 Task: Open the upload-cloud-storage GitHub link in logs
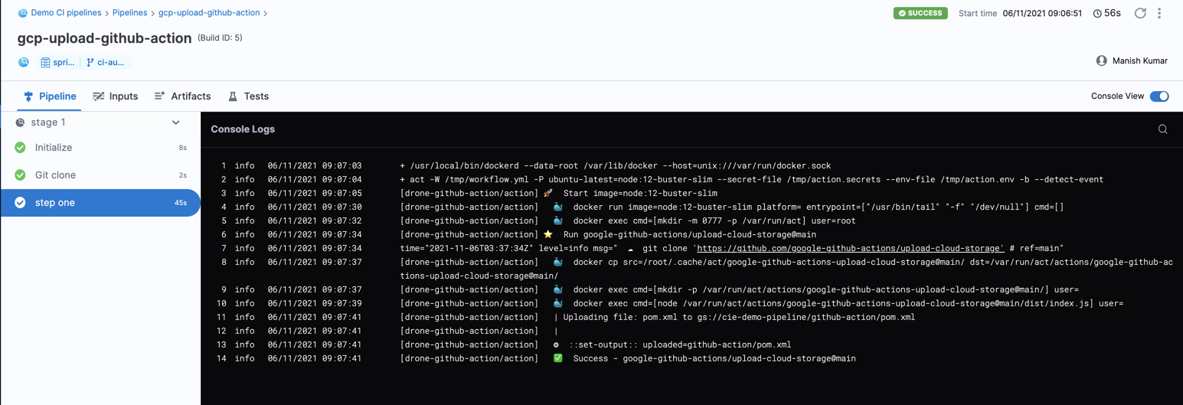click(x=850, y=248)
